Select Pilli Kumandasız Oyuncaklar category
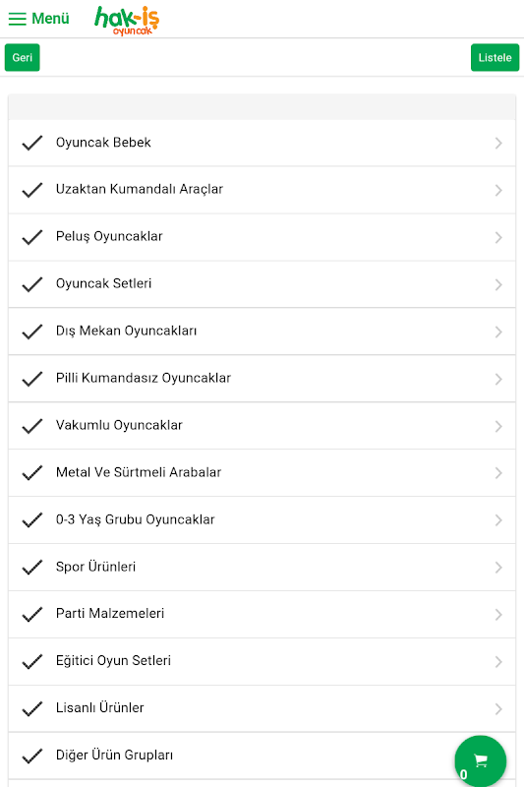This screenshot has height=787, width=524. (x=262, y=379)
